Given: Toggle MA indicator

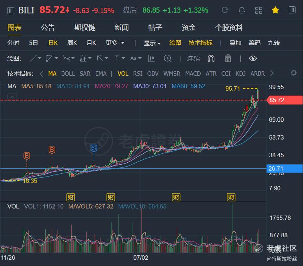Looking at the screenshot, I should (52, 74).
